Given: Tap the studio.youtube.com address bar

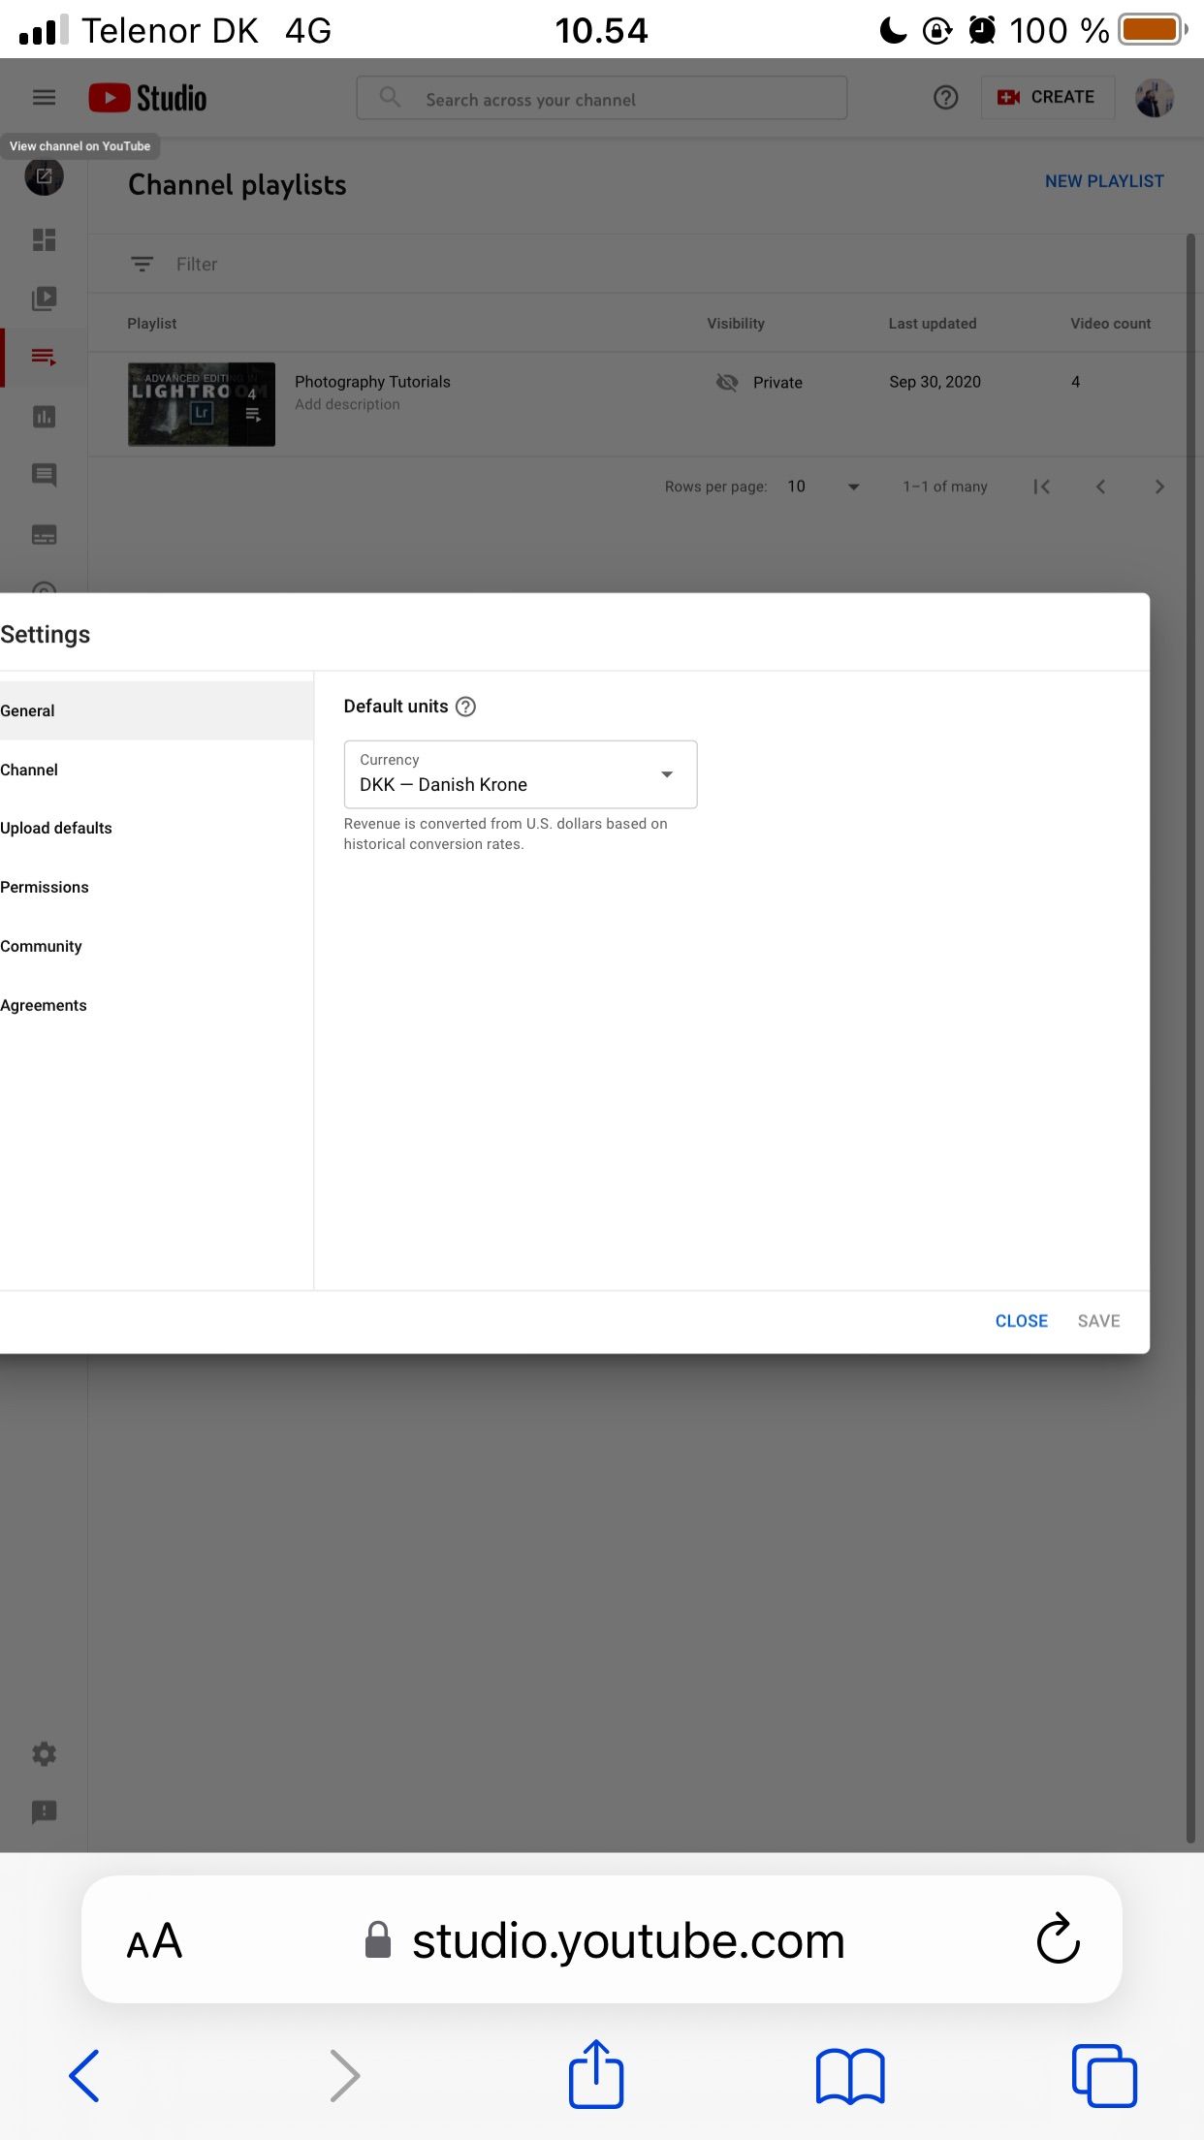Looking at the screenshot, I should tap(602, 1940).
